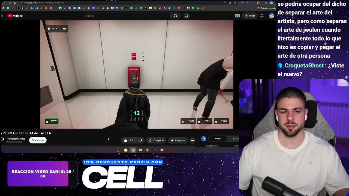Click in the Buscar search field
349x196 pixels.
click(x=127, y=16)
